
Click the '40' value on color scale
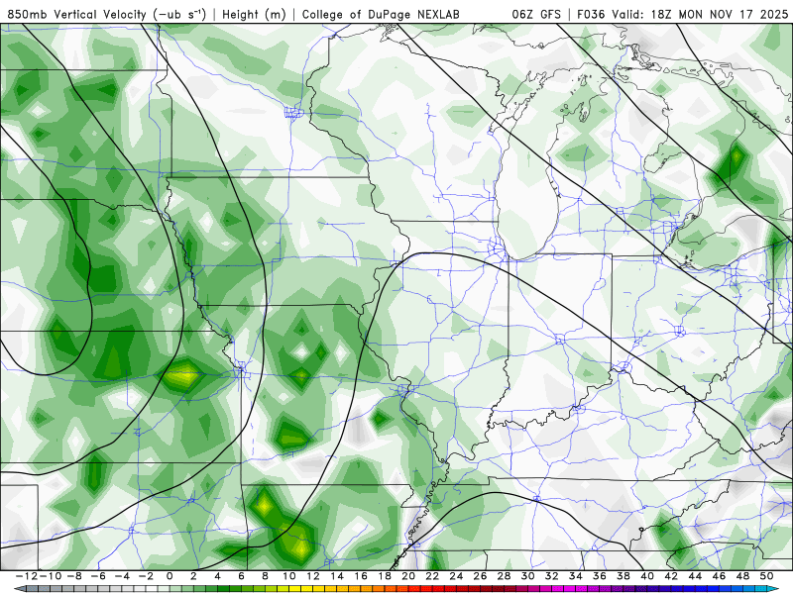(647, 576)
